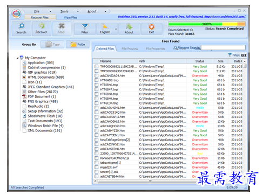
Task: Open the File menu
Action: pyautogui.click(x=37, y=11)
